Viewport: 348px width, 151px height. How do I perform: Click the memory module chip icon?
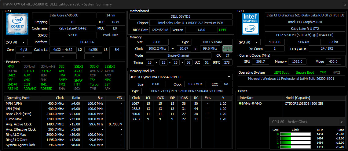tap(228, 48)
